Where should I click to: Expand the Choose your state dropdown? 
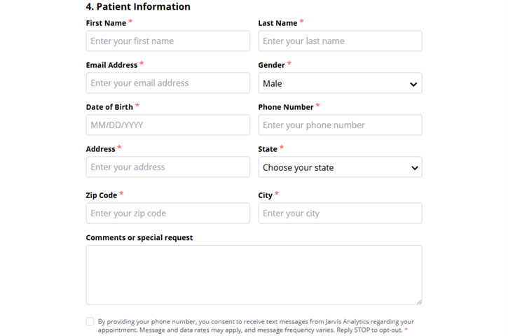pos(333,167)
